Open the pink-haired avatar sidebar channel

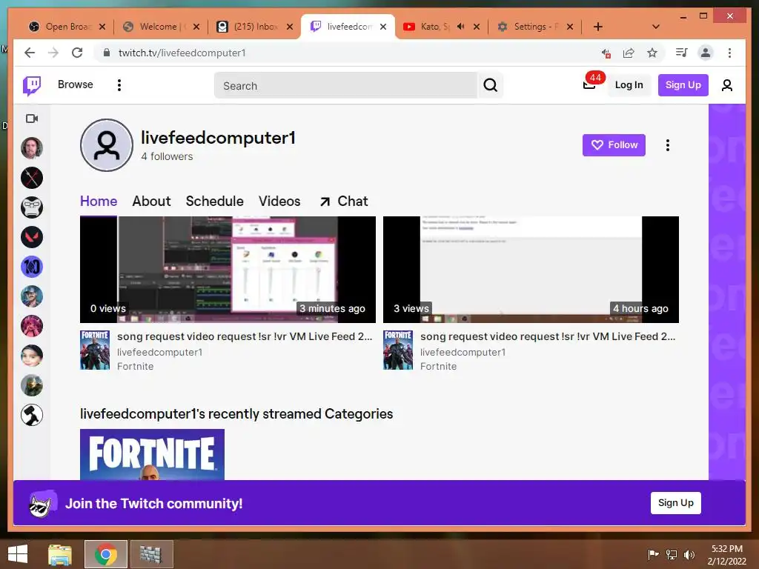[x=32, y=326]
